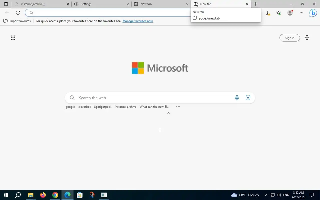This screenshot has height=200, width=320.
Task: Open weather widget 68°F Cloudy
Action: 245,195
